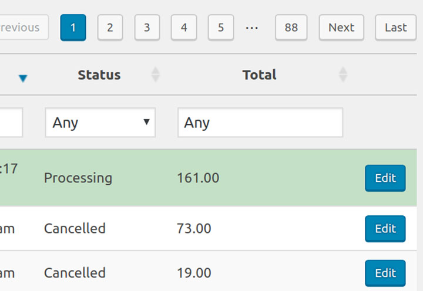Go to page 3
The height and width of the screenshot is (291, 423).
coord(147,28)
